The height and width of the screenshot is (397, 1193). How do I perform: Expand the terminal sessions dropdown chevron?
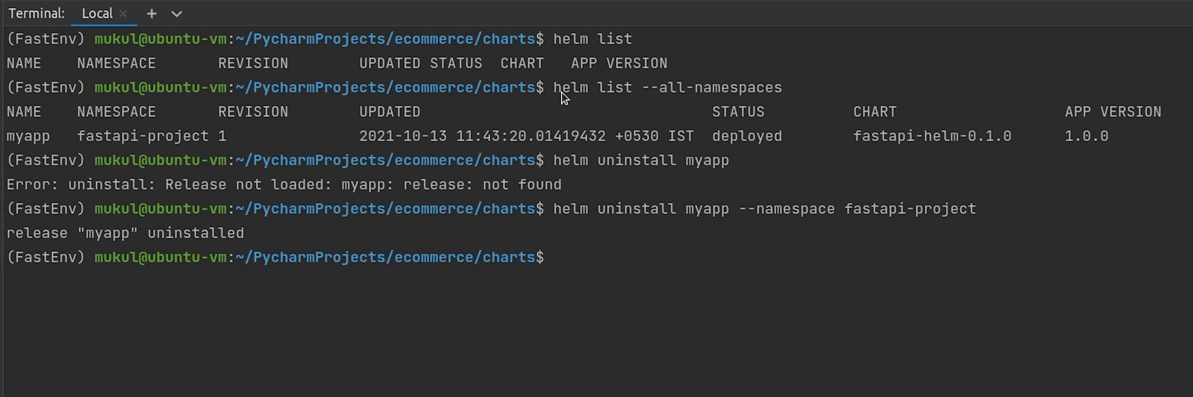coord(176,14)
